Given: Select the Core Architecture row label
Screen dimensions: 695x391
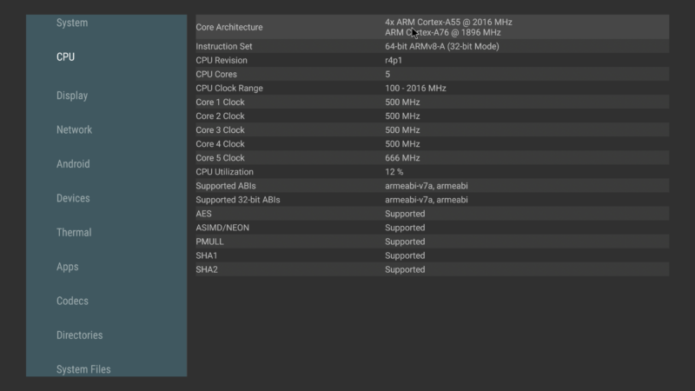Looking at the screenshot, I should 229,27.
